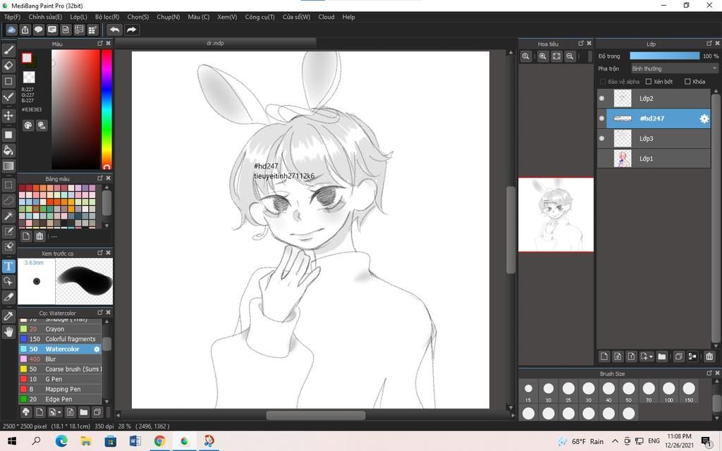Open Watercolor brush settings gear

click(97, 350)
